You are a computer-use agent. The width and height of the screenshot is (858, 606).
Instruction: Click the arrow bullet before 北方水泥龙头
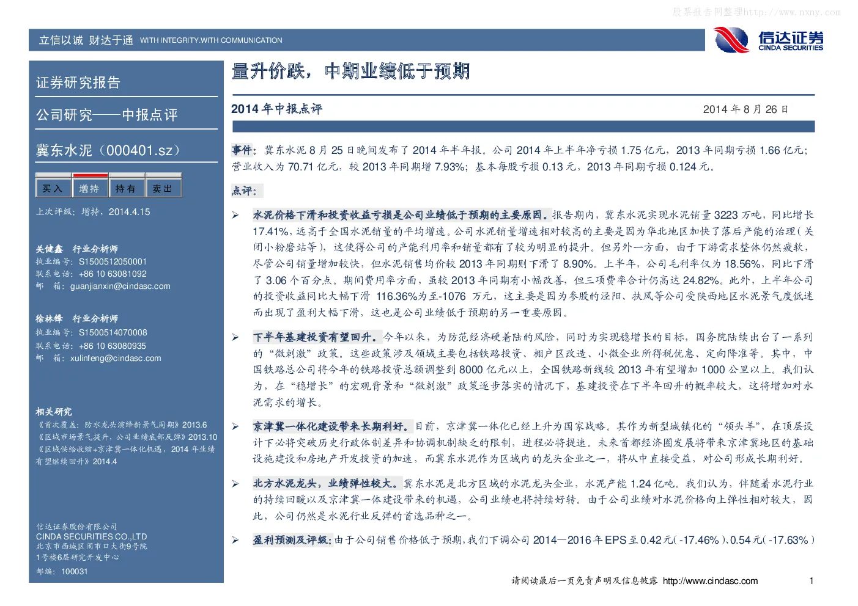coord(235,484)
